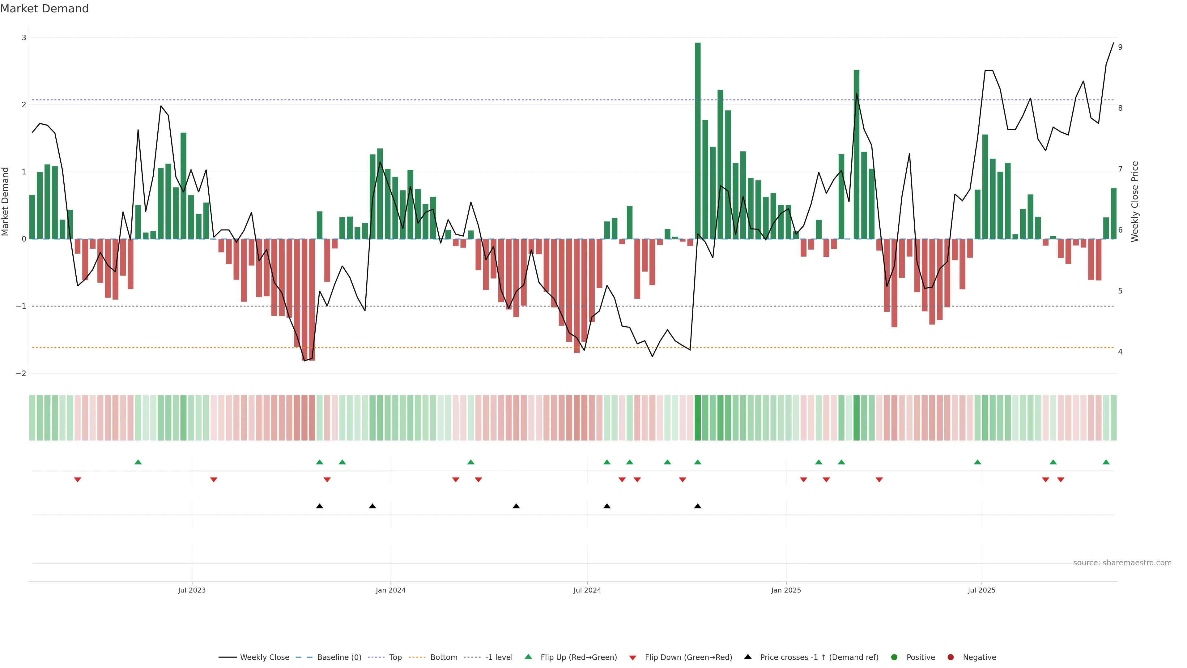Click the dark red Negative legend dot
This screenshot has width=1187, height=668.
[x=951, y=657]
